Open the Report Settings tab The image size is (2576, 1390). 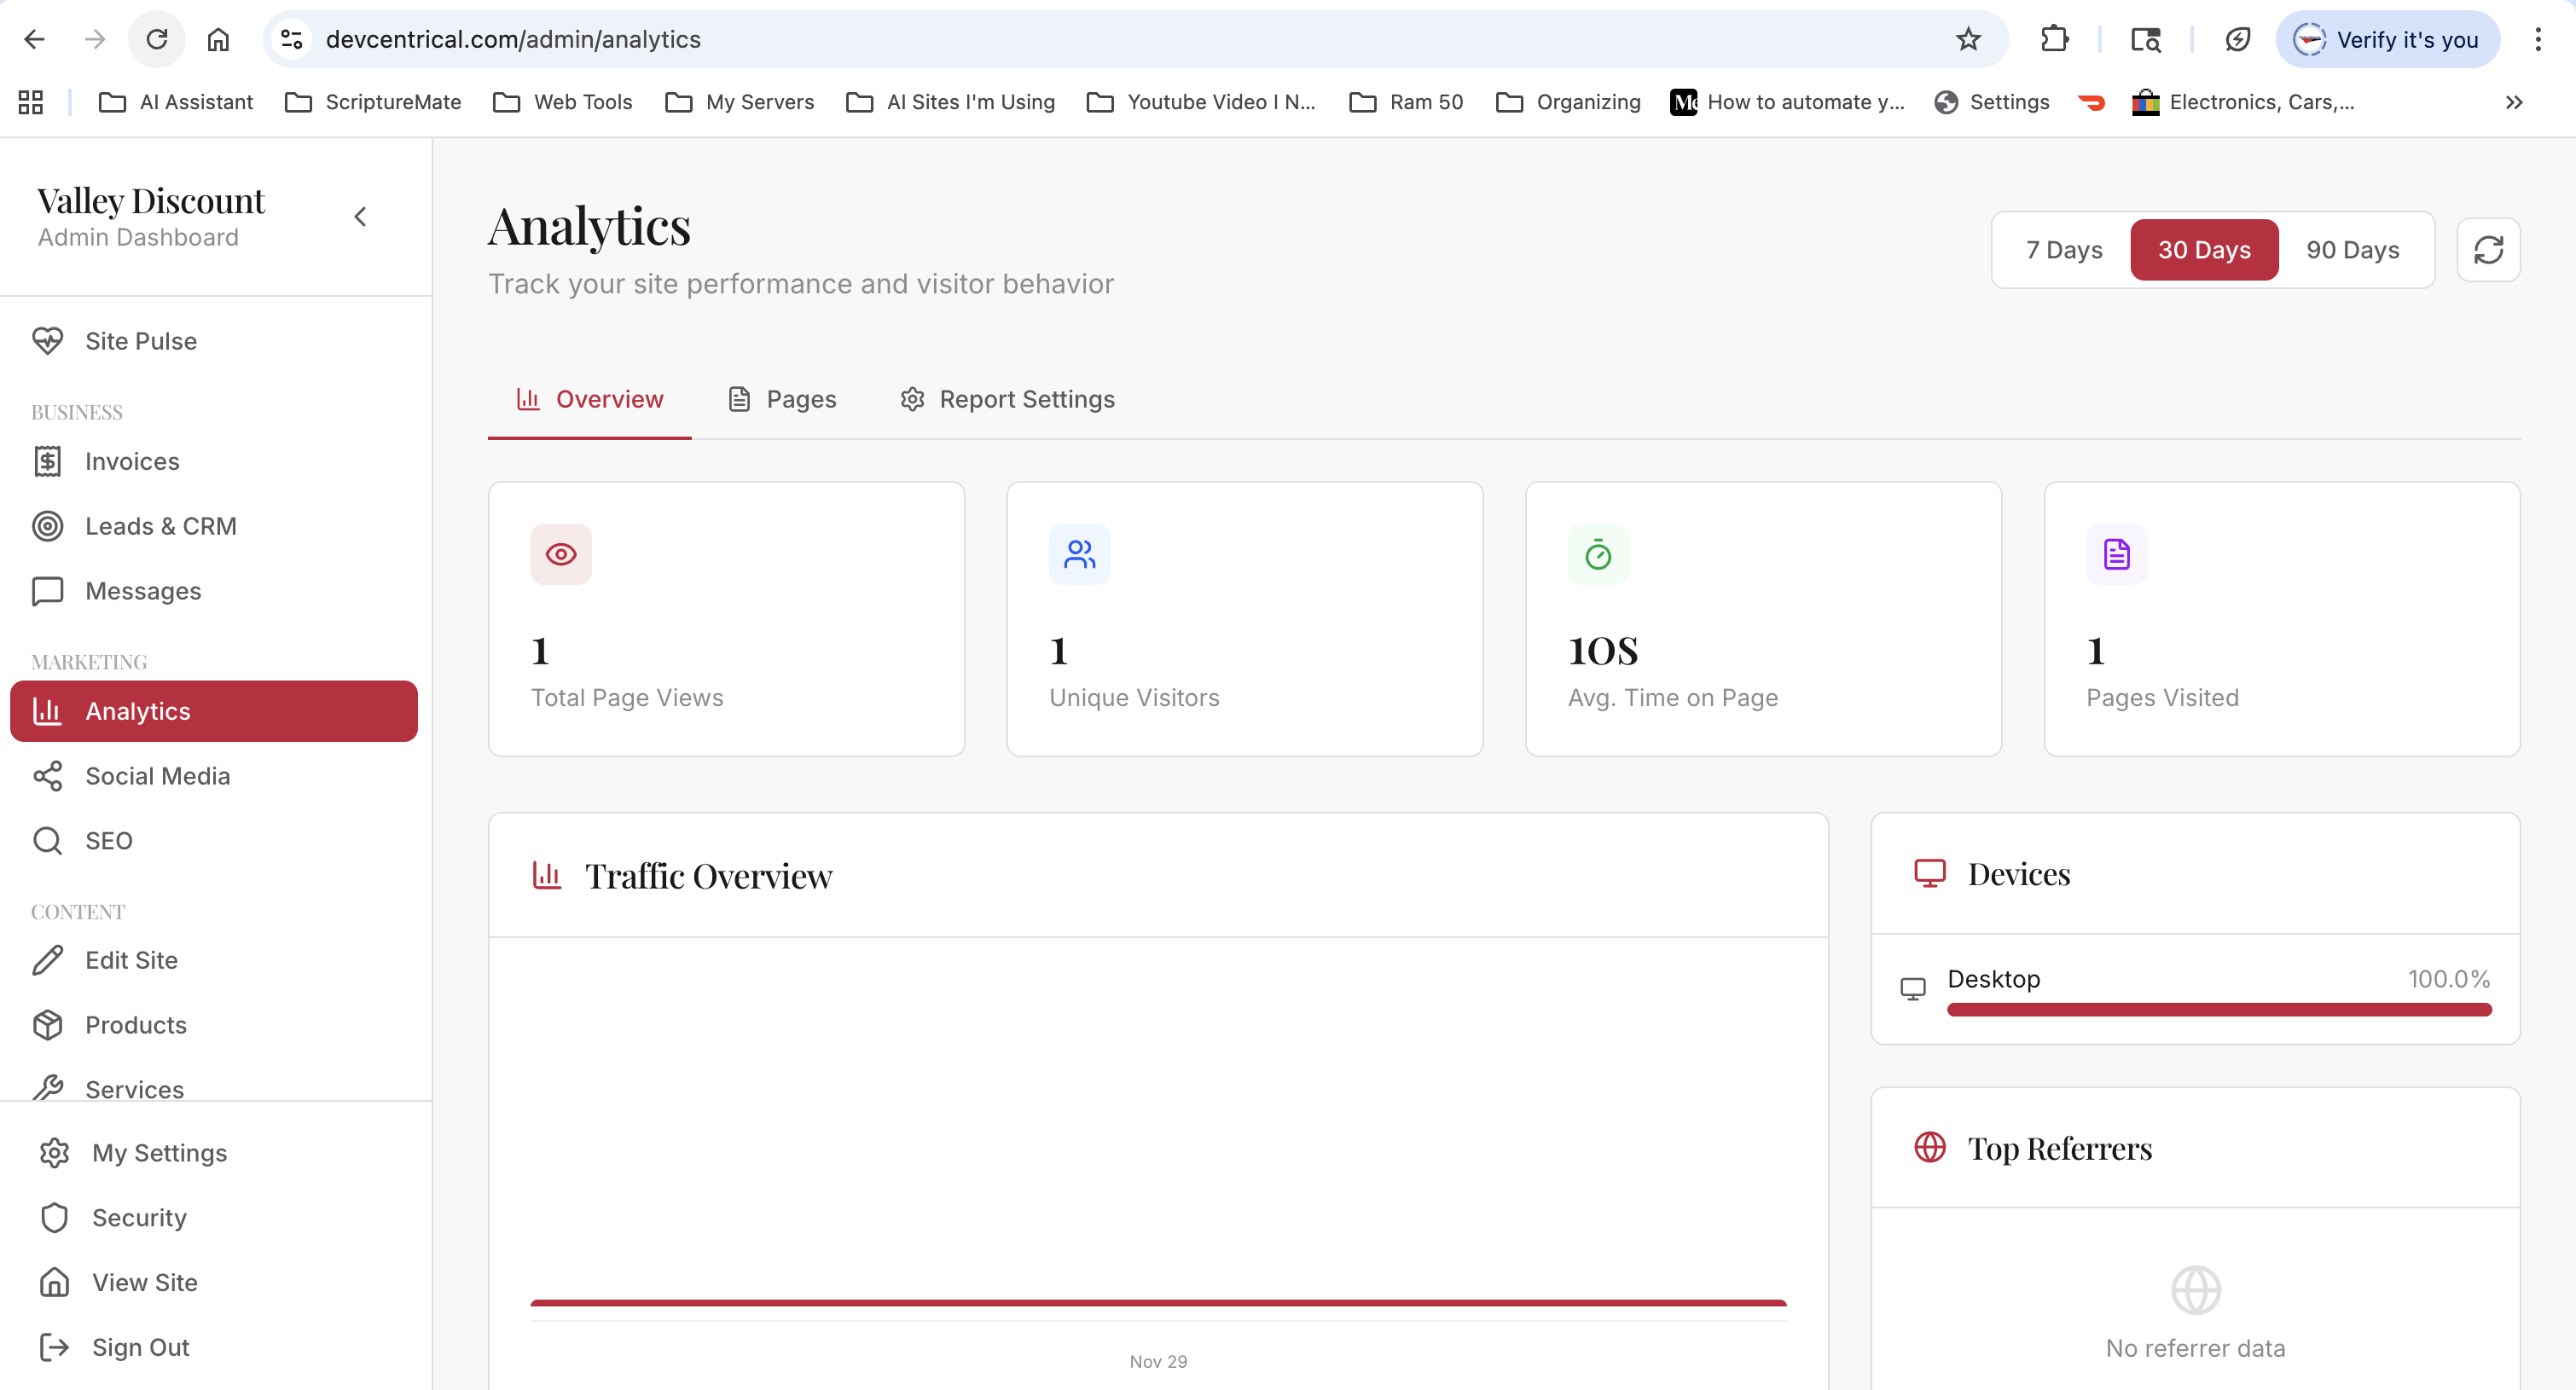click(x=1006, y=399)
